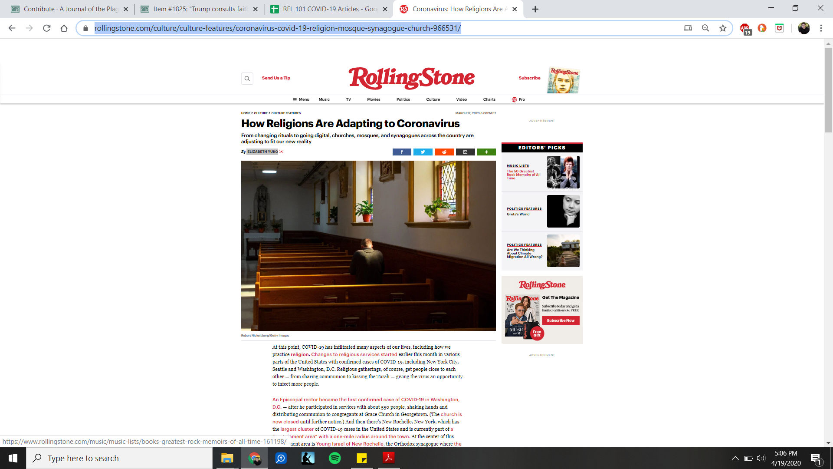
Task: Open Chrome three-dot options menu
Action: pyautogui.click(x=821, y=28)
